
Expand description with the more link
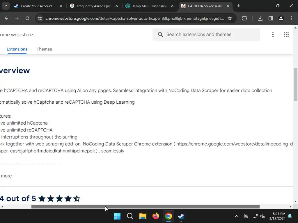(6, 176)
